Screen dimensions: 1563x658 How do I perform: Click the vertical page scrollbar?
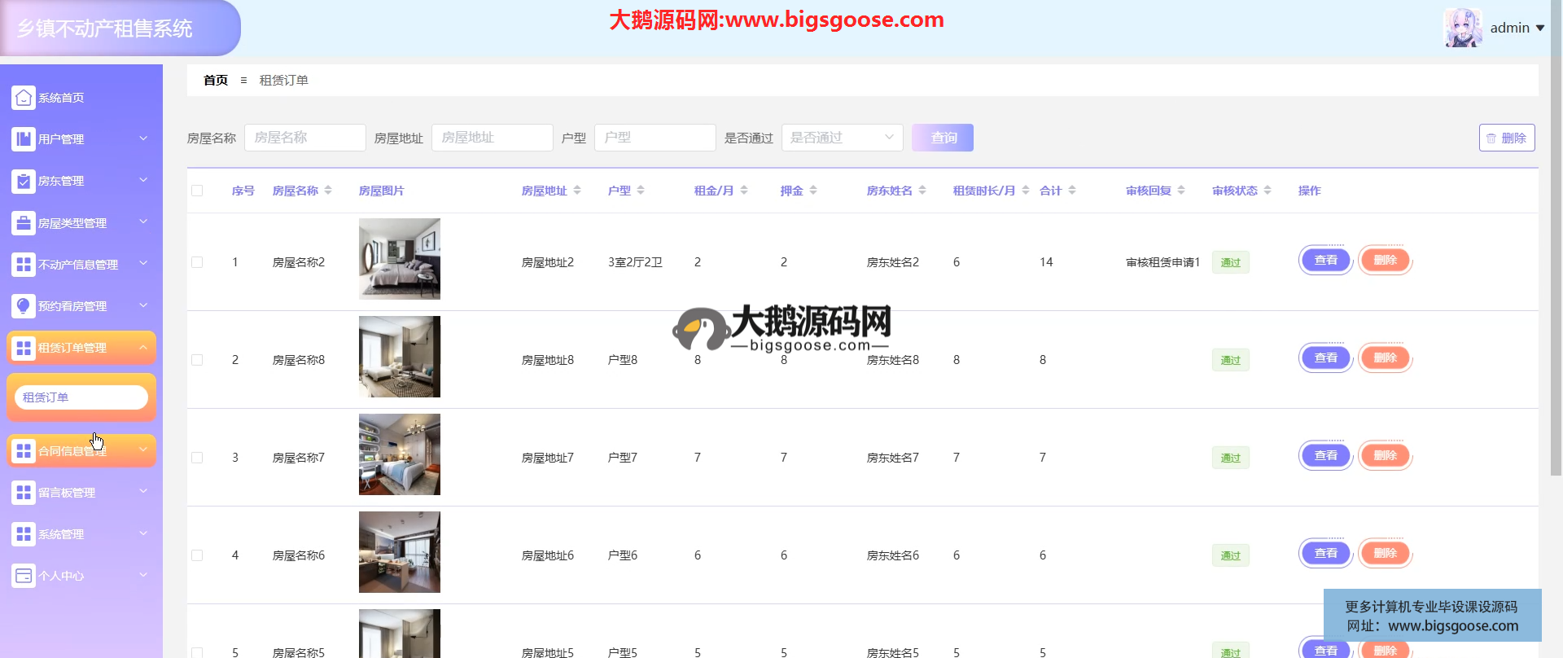[x=1556, y=244]
